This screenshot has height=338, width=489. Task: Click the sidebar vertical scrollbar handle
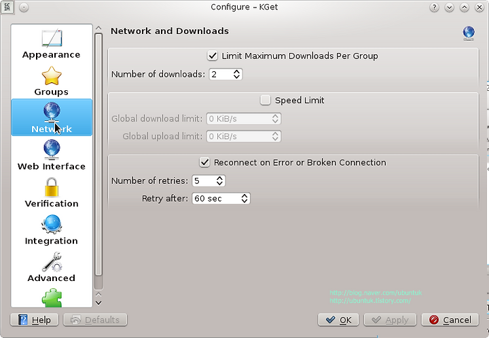(98, 155)
